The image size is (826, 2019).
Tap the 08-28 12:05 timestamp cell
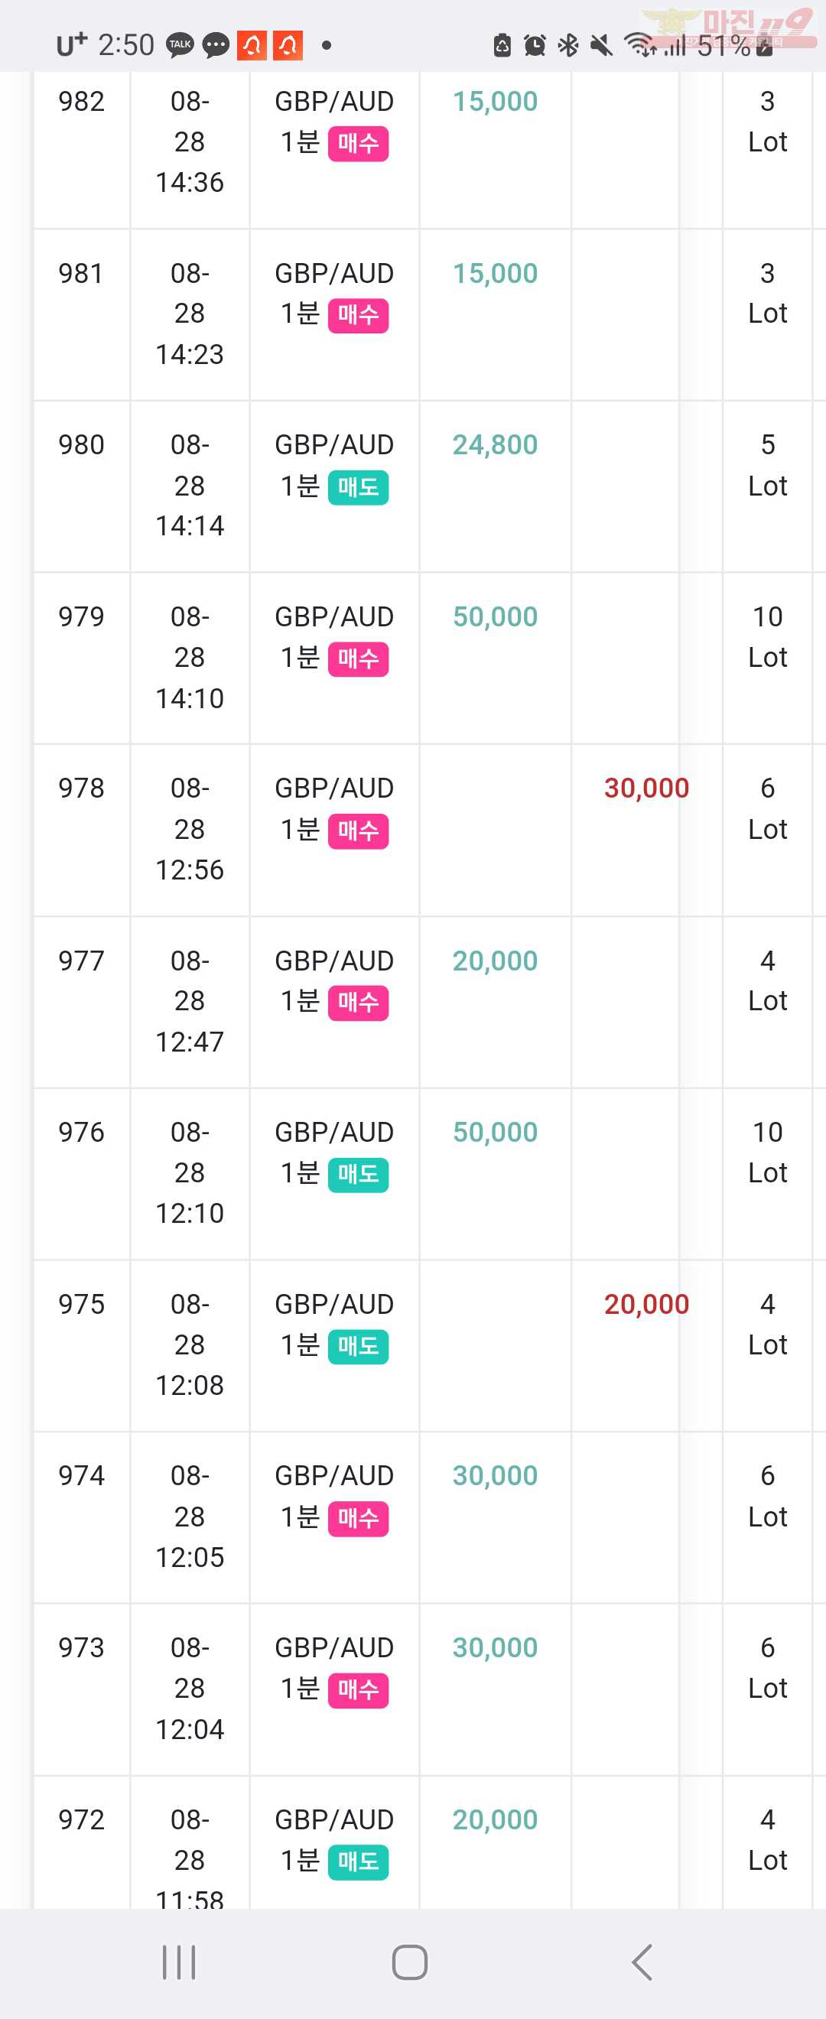(190, 1517)
